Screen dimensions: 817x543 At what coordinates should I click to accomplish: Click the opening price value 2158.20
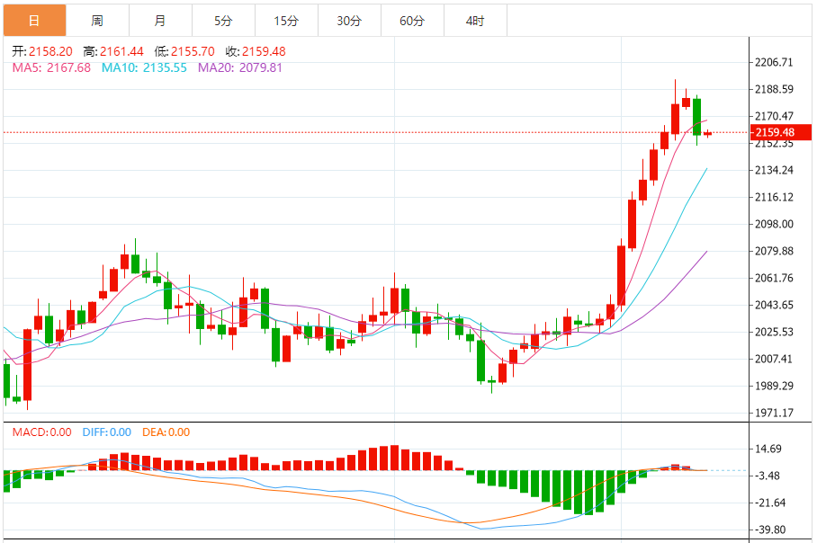click(x=50, y=51)
